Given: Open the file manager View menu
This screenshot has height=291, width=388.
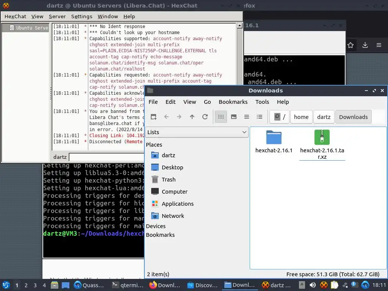Looking at the screenshot, I should tap(189, 102).
